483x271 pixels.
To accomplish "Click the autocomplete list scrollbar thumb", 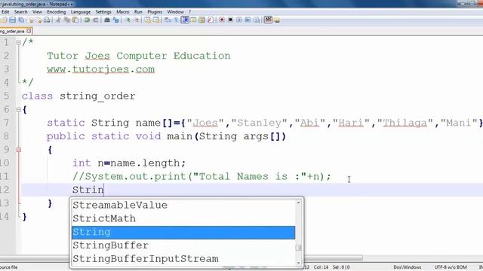I will [x=298, y=248].
